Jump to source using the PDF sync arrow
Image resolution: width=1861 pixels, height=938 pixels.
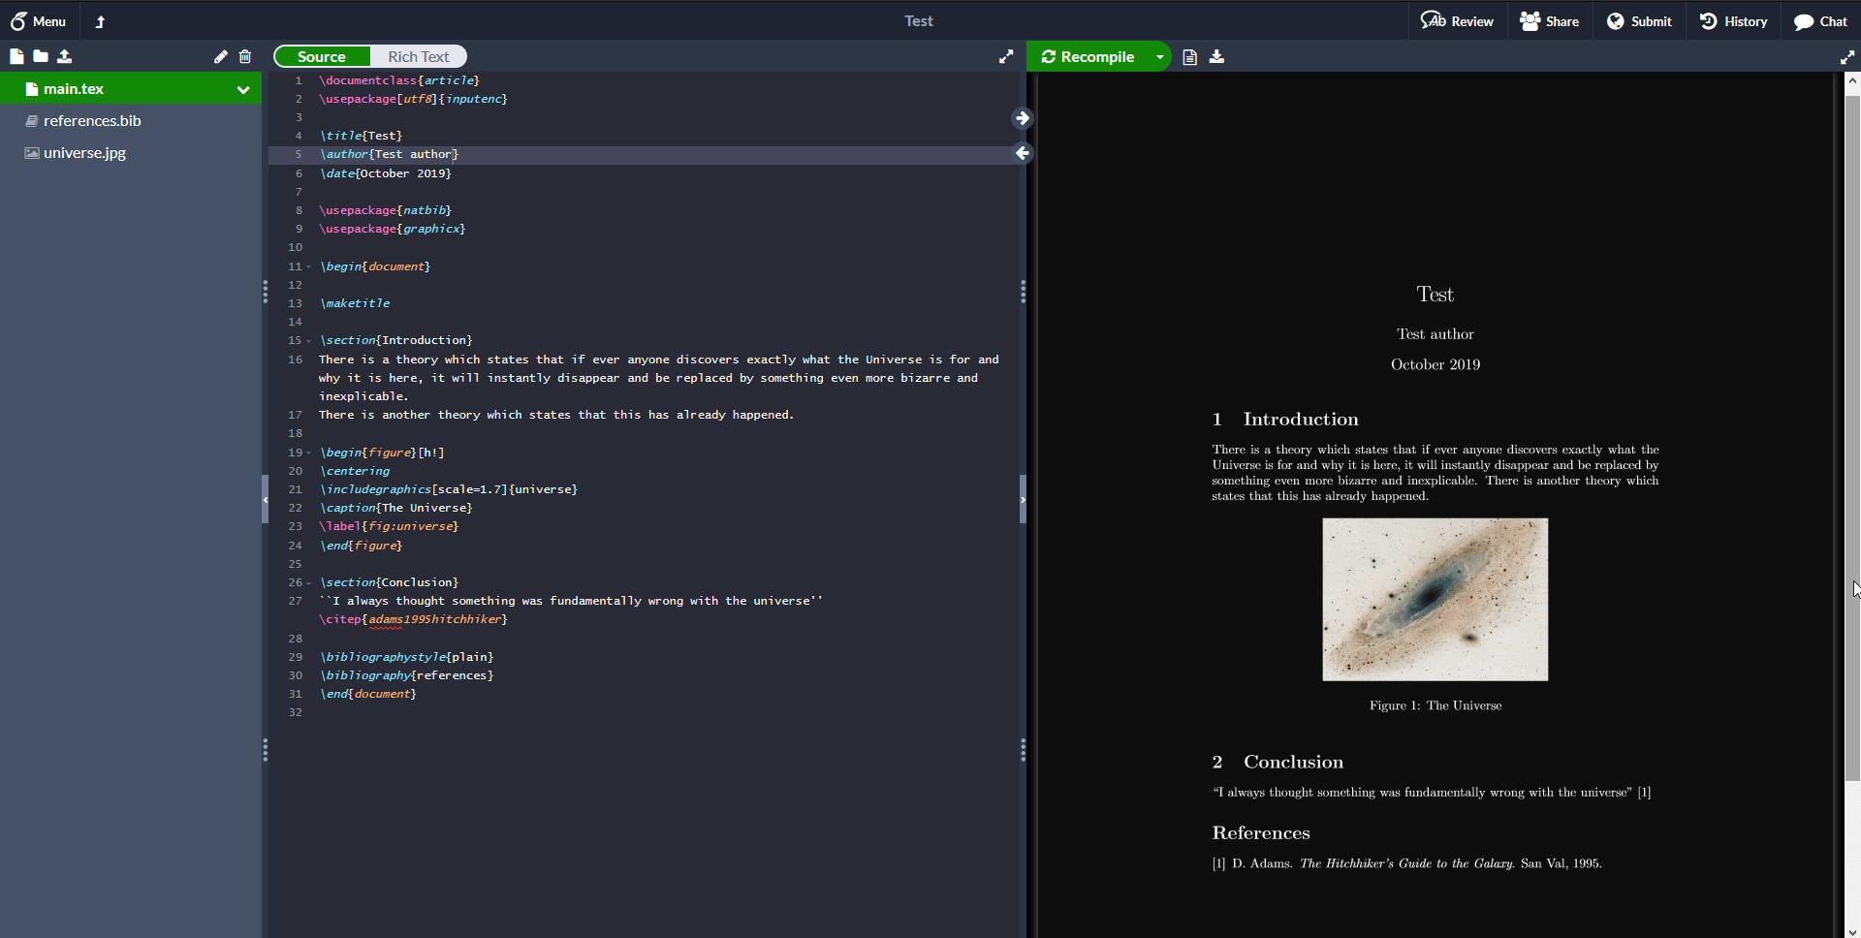[x=1024, y=153]
